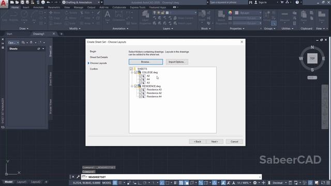Click the Match Properties icon
Screen dimensions: 331x186
221,17
